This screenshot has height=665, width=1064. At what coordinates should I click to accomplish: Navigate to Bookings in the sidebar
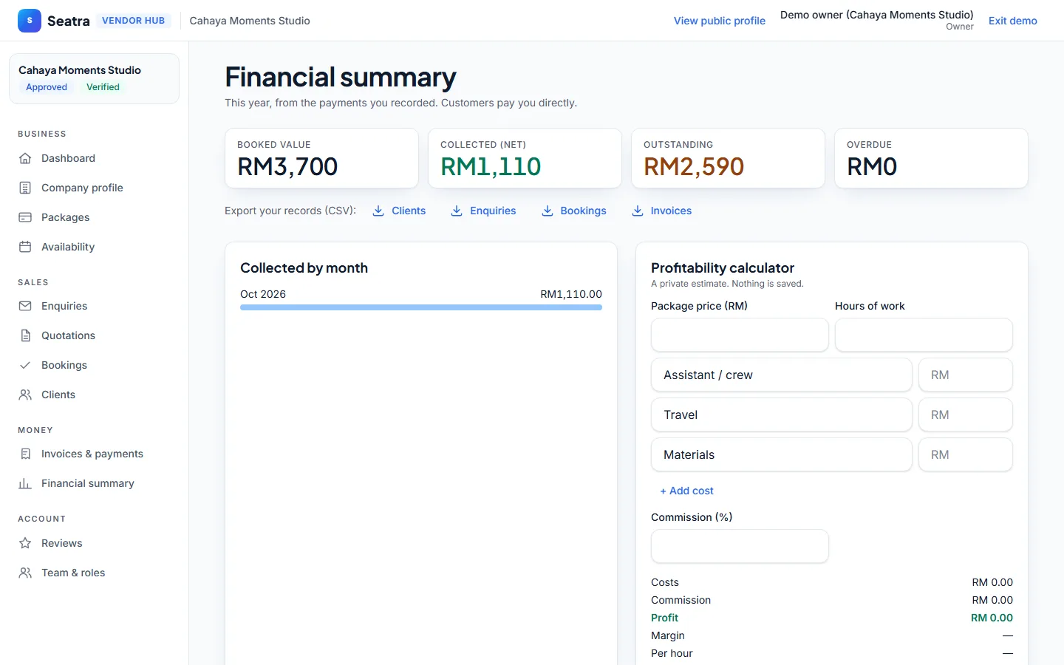point(94,365)
